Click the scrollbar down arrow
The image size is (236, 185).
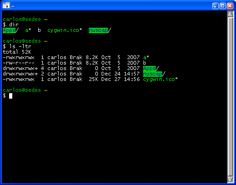(x=230, y=179)
